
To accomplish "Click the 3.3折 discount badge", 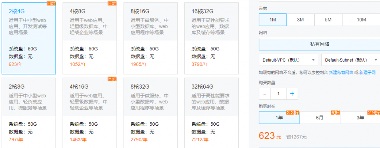I will coord(293,113).
